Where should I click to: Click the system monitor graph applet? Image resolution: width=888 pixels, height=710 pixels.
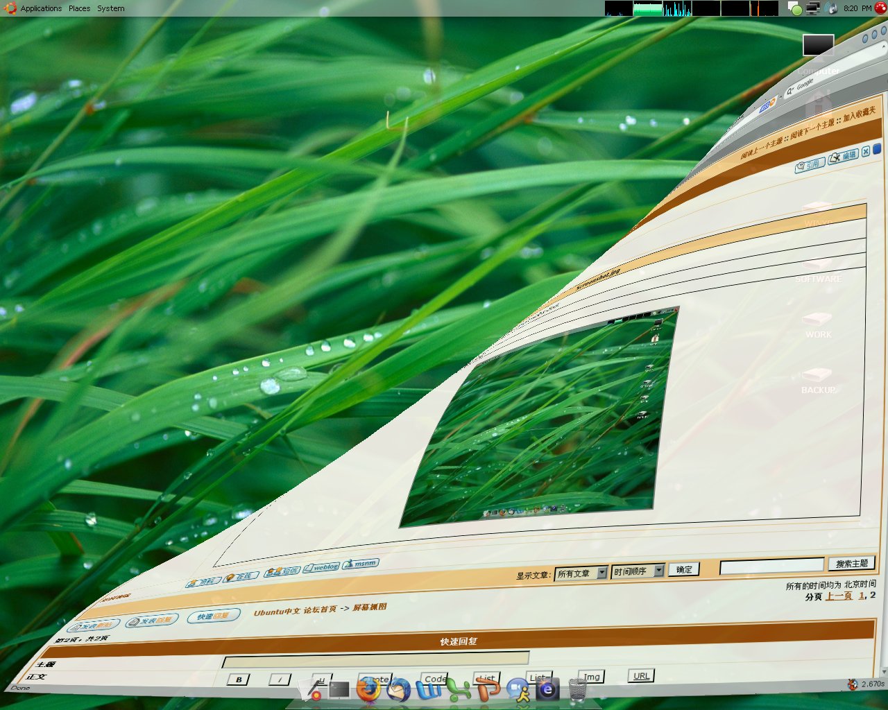(x=692, y=8)
